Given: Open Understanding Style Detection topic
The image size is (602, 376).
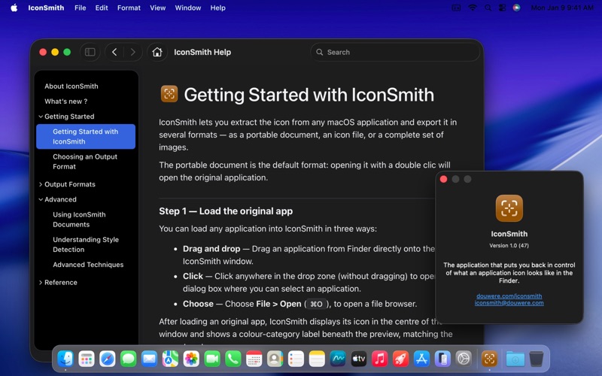Looking at the screenshot, I should pyautogui.click(x=86, y=244).
